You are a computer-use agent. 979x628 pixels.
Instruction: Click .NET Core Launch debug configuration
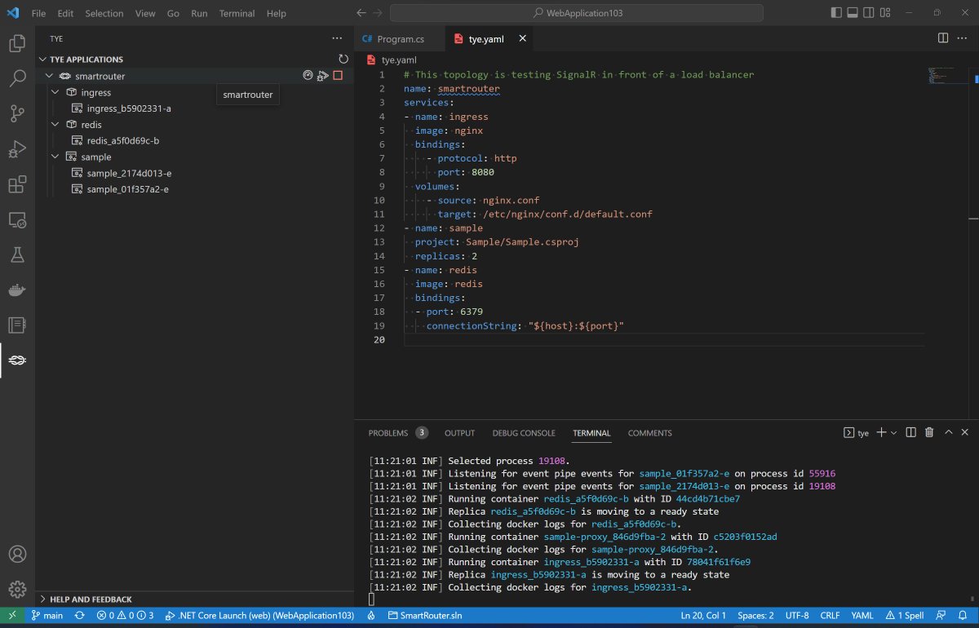(x=259, y=616)
